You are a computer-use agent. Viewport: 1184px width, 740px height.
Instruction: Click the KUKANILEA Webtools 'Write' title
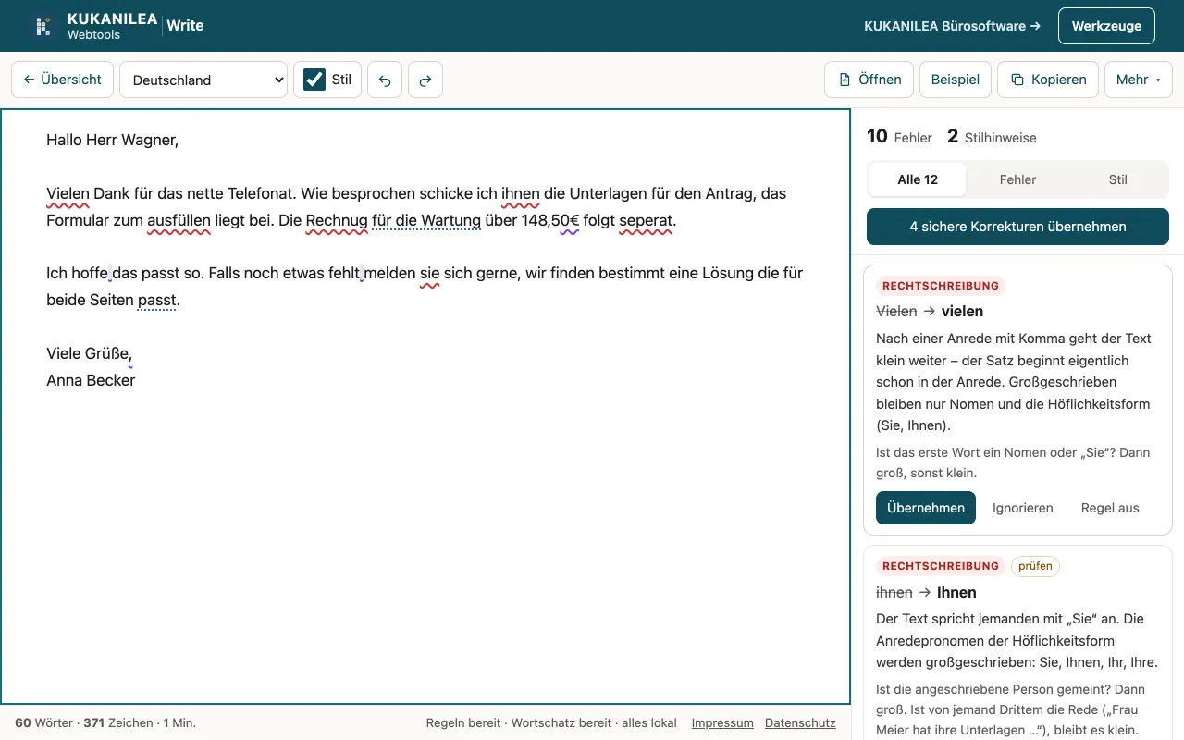pos(185,26)
